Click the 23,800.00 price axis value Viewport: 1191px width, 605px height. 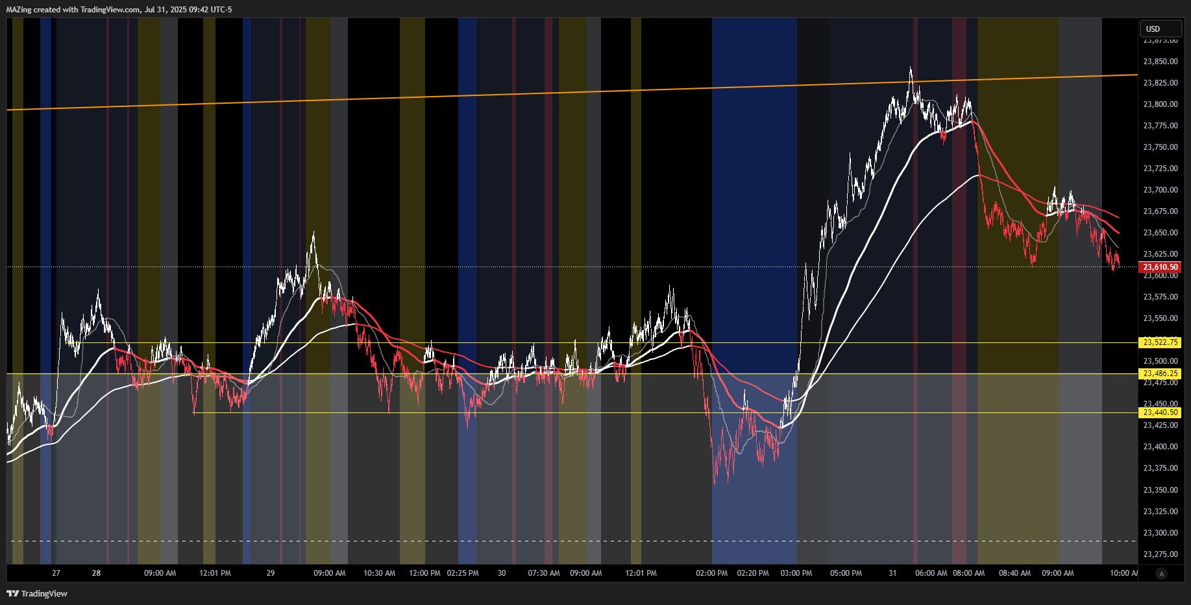pyautogui.click(x=1160, y=104)
